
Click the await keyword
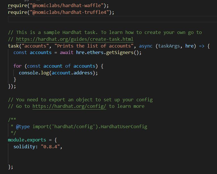[67, 53]
